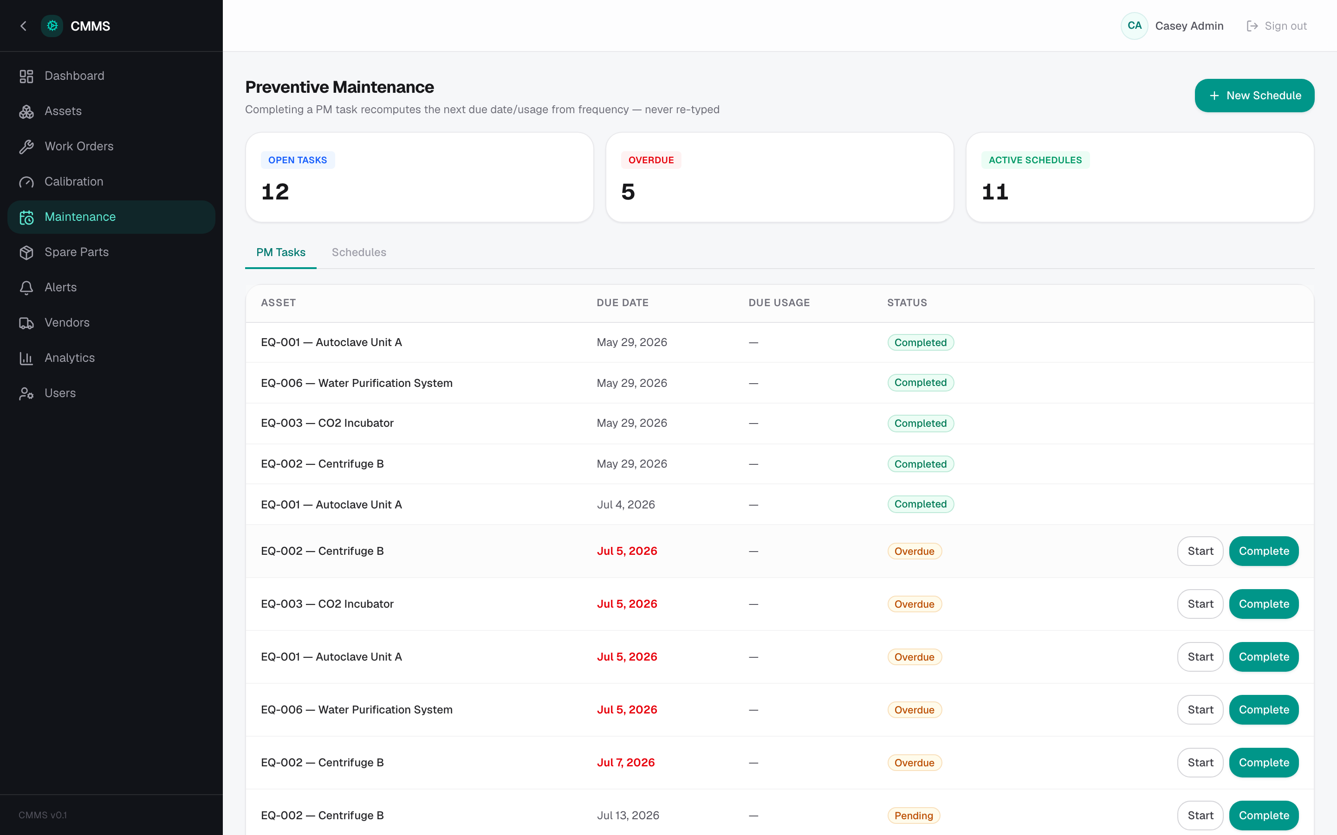Viewport: 1337px width, 835px height.
Task: Start the overdue Water Purification System task
Action: click(x=1200, y=710)
